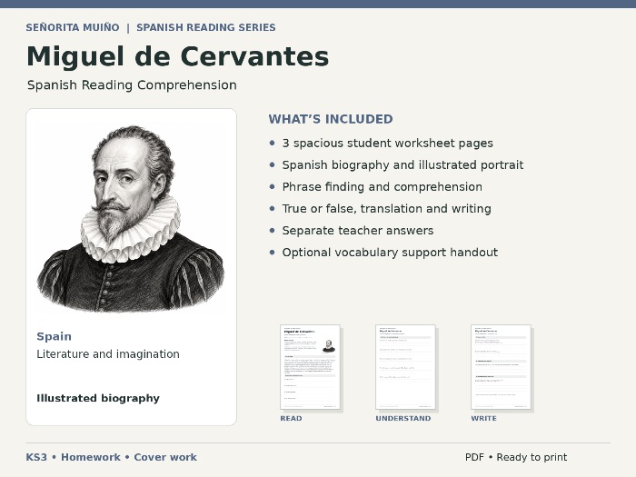This screenshot has width=636, height=477.
Task: Click 'Separate teacher answers' bullet
Action: click(358, 231)
